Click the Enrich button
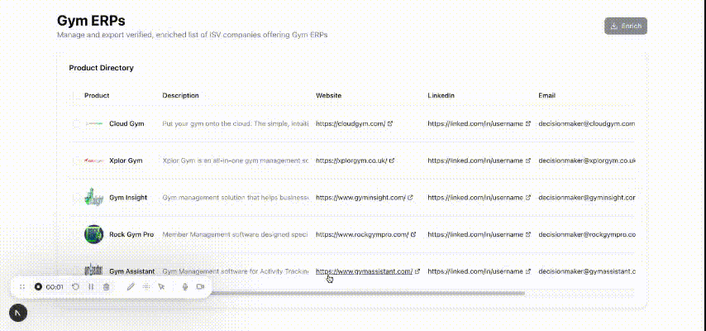Screen dimensions: 706x331 (626, 26)
